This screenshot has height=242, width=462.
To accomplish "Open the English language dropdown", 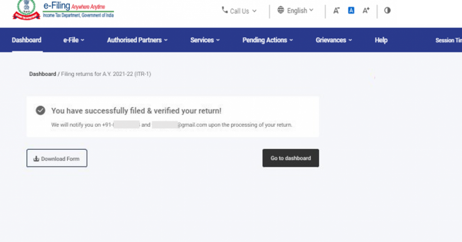I will pos(296,10).
